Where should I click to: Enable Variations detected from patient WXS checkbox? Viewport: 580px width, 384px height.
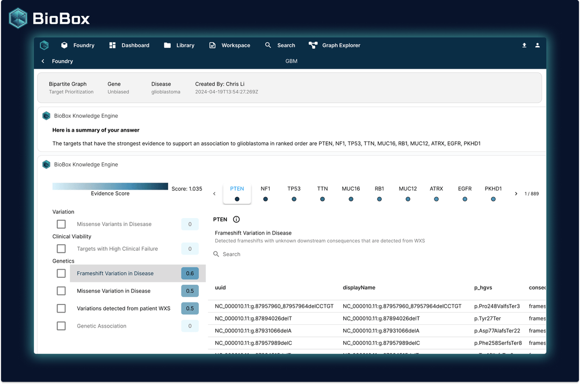(x=61, y=308)
